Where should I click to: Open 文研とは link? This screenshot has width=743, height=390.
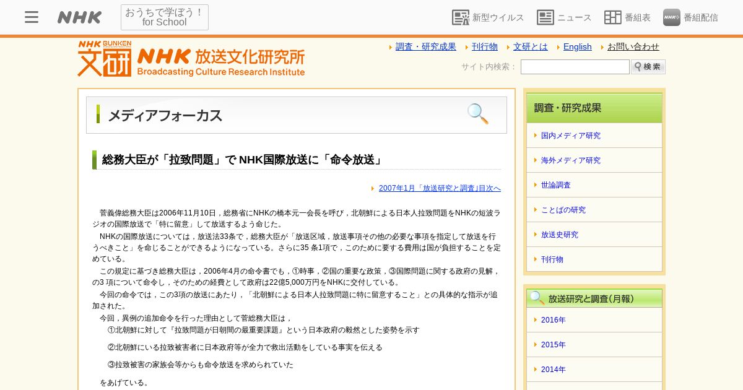[531, 46]
